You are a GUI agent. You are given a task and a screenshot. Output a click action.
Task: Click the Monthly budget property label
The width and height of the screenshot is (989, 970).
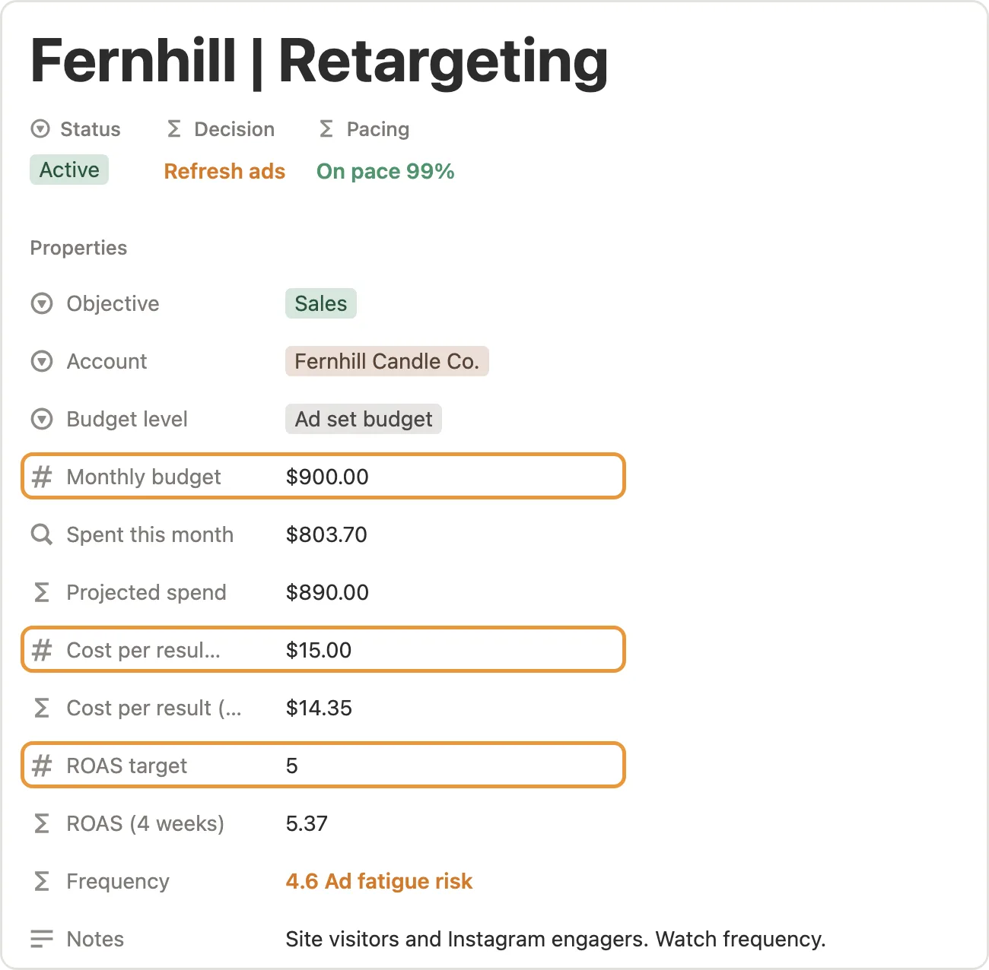pos(144,477)
